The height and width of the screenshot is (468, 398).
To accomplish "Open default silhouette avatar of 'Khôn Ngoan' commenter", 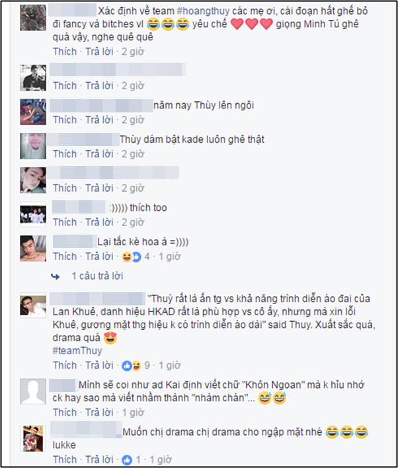I will point(33,391).
